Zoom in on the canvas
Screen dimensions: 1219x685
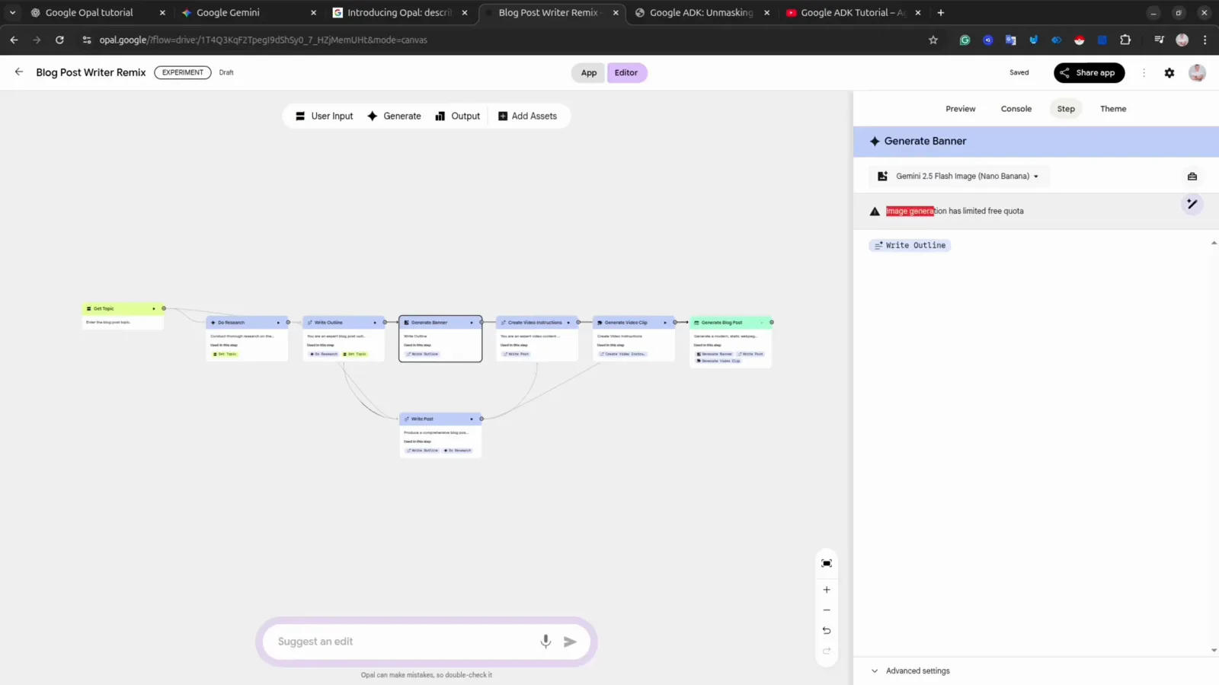tap(827, 590)
